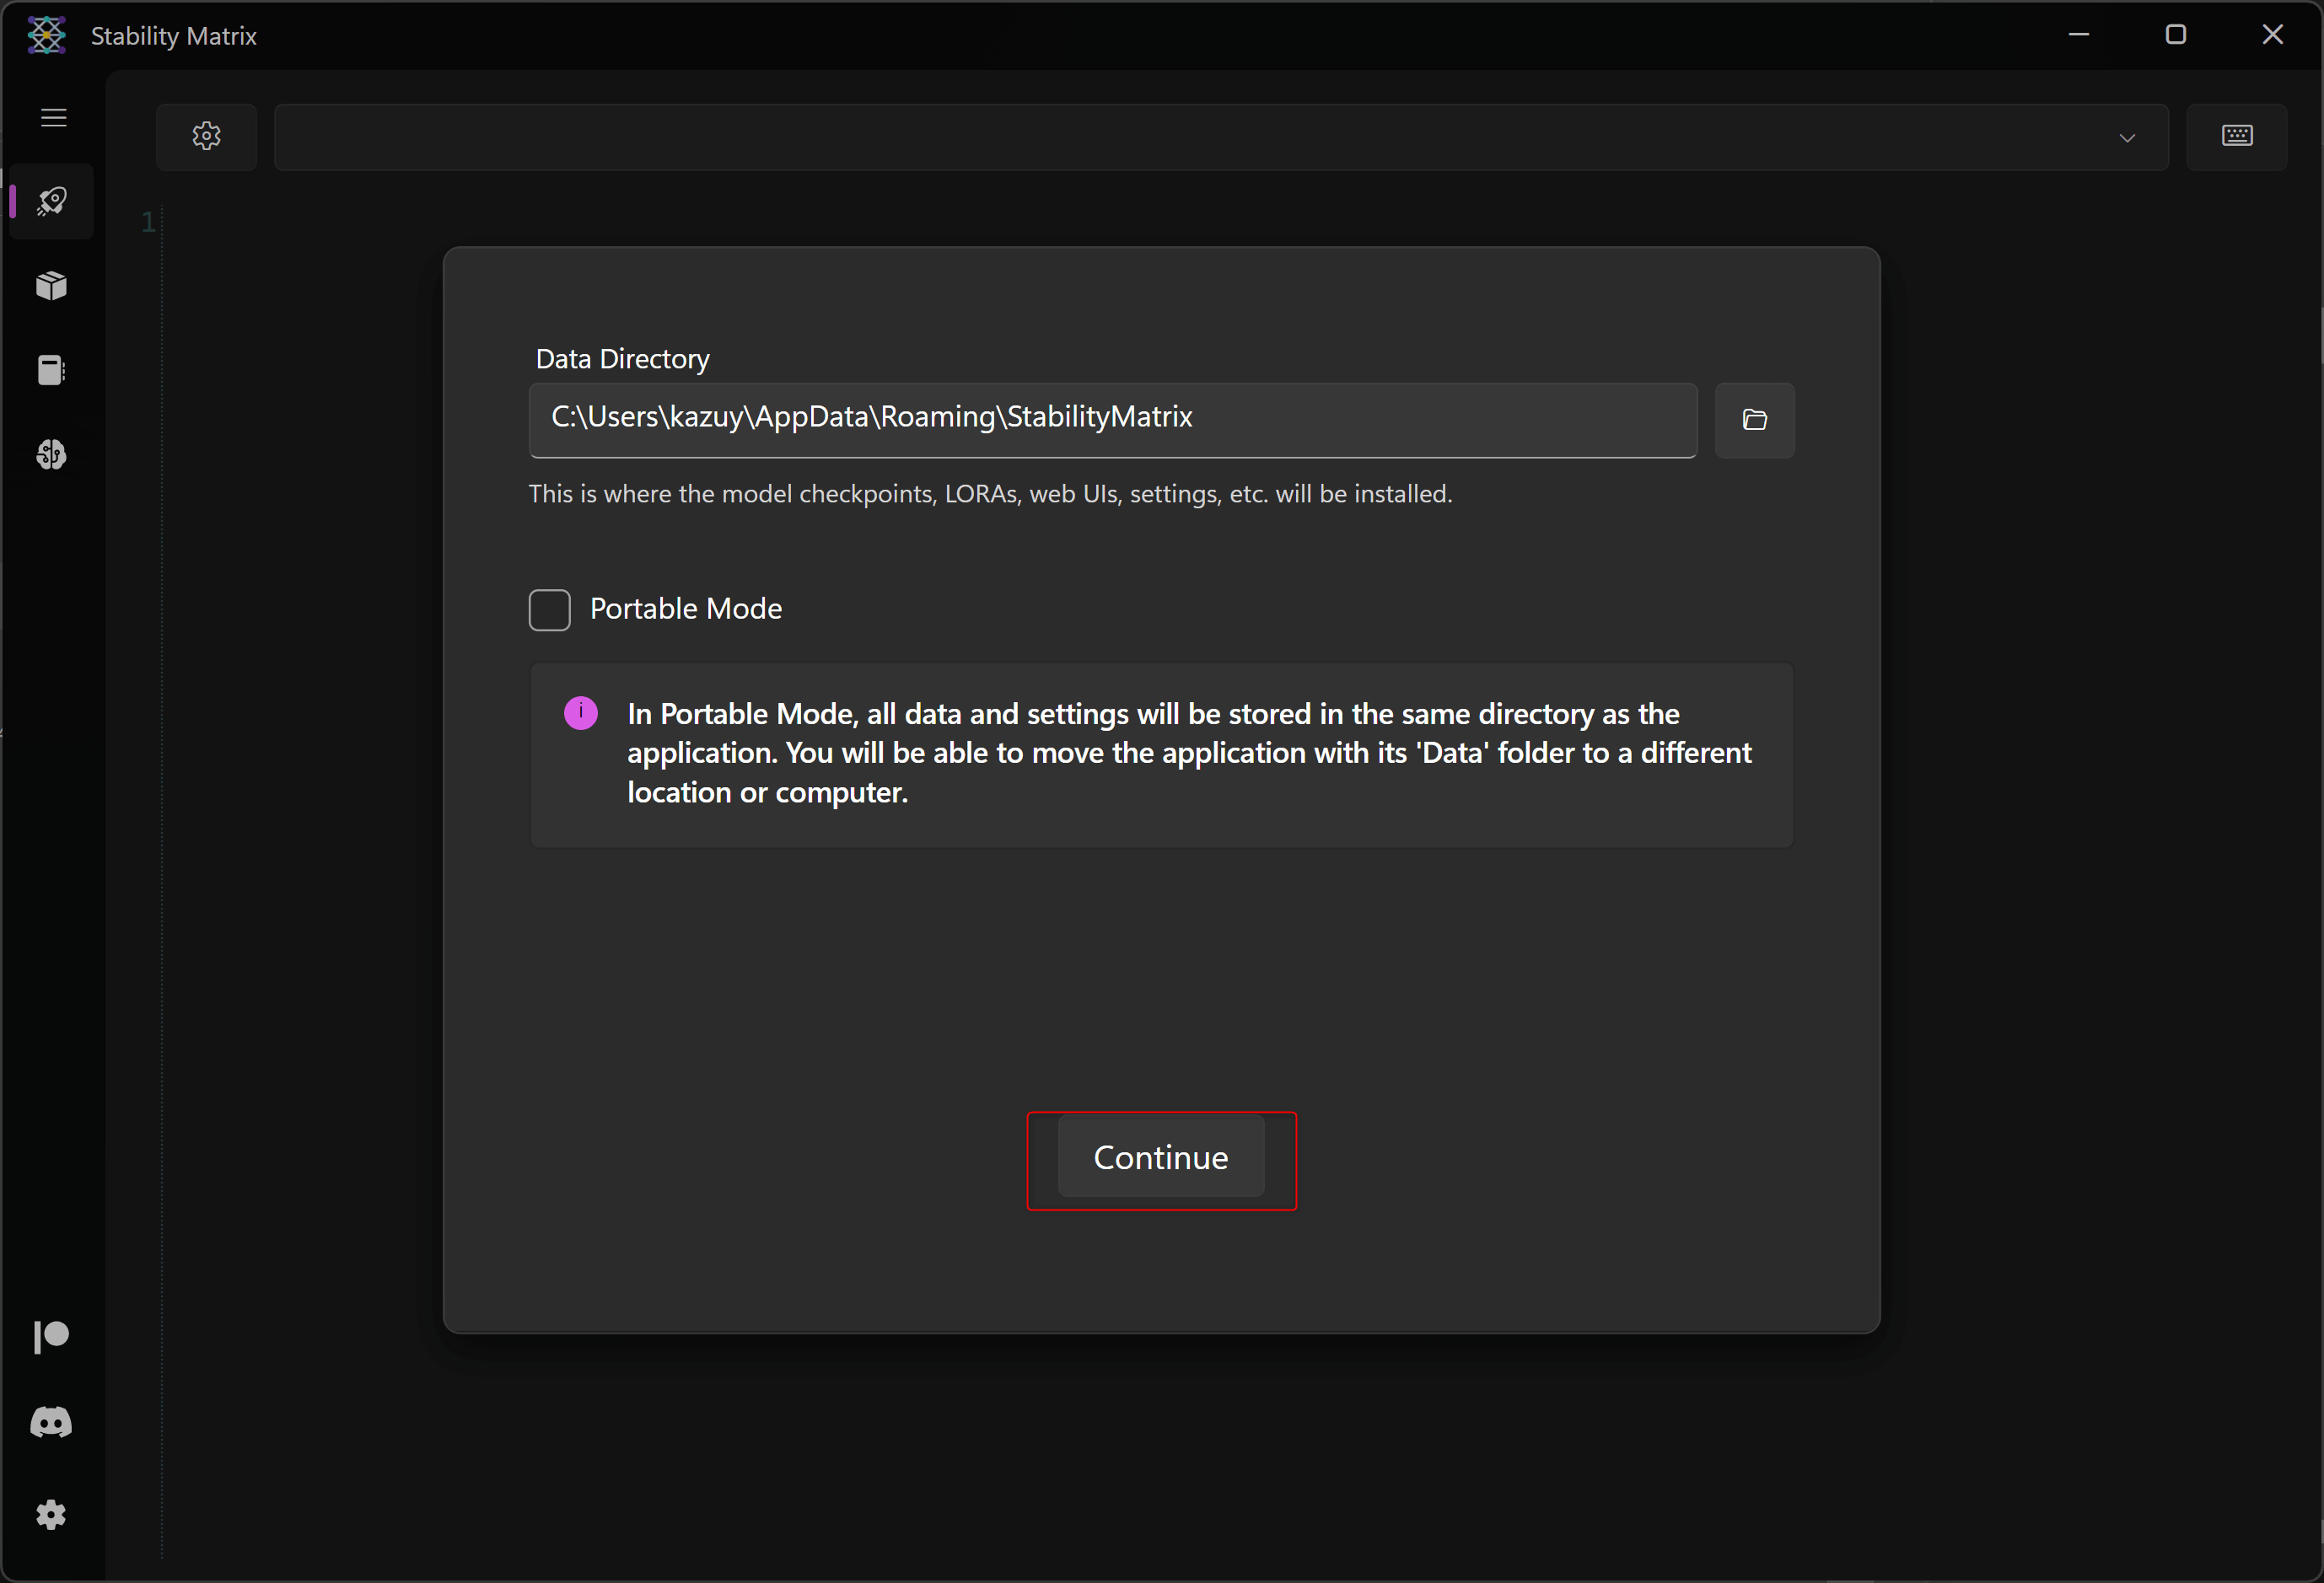Open the Checkpoints notebook sidebar icon
This screenshot has width=2324, height=1583.
(52, 371)
